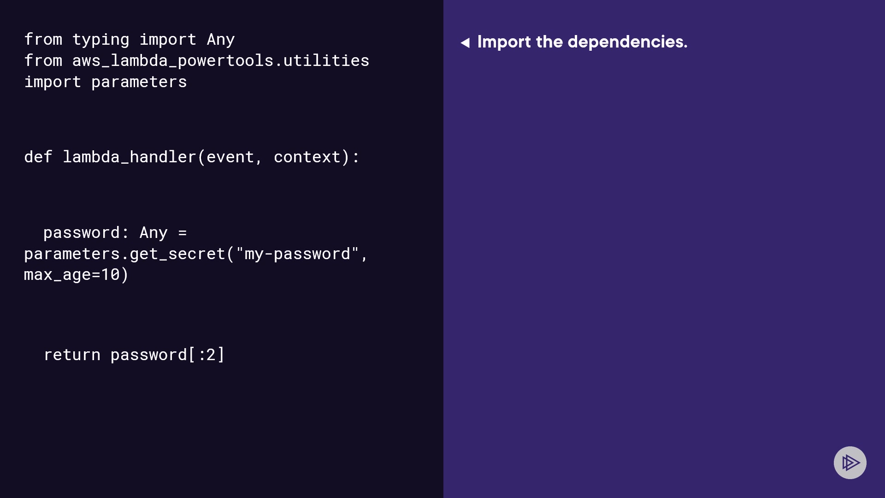Click the "return" keyword in the code
Viewport: 885px width, 498px height.
tap(72, 355)
